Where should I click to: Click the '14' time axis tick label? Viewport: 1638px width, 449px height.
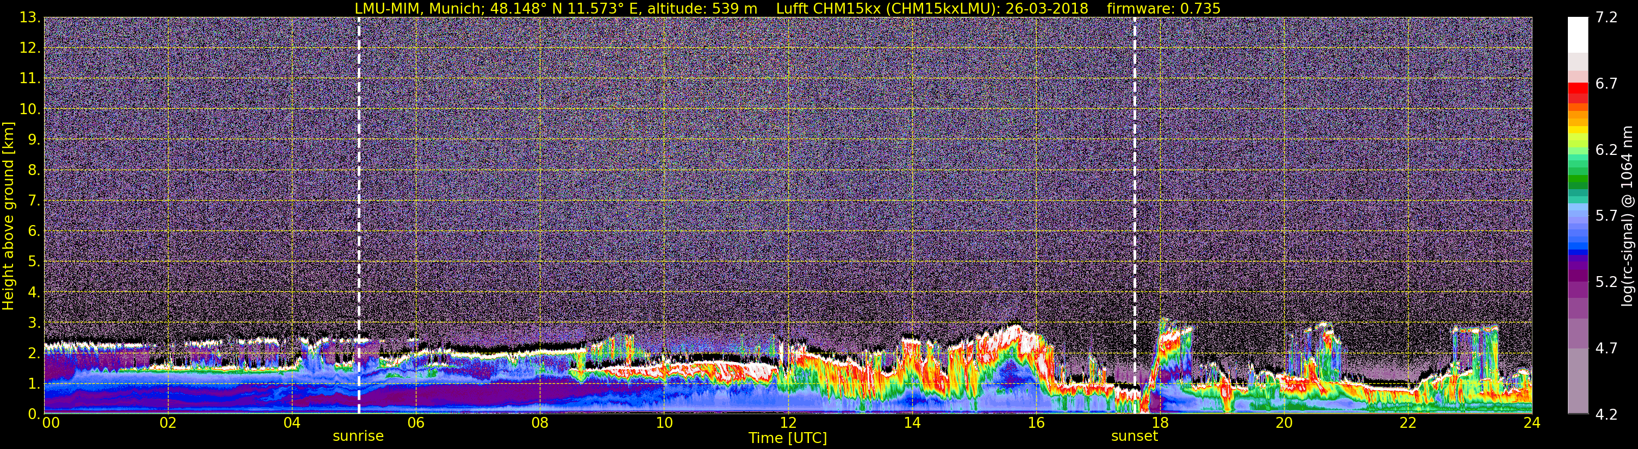point(912,423)
